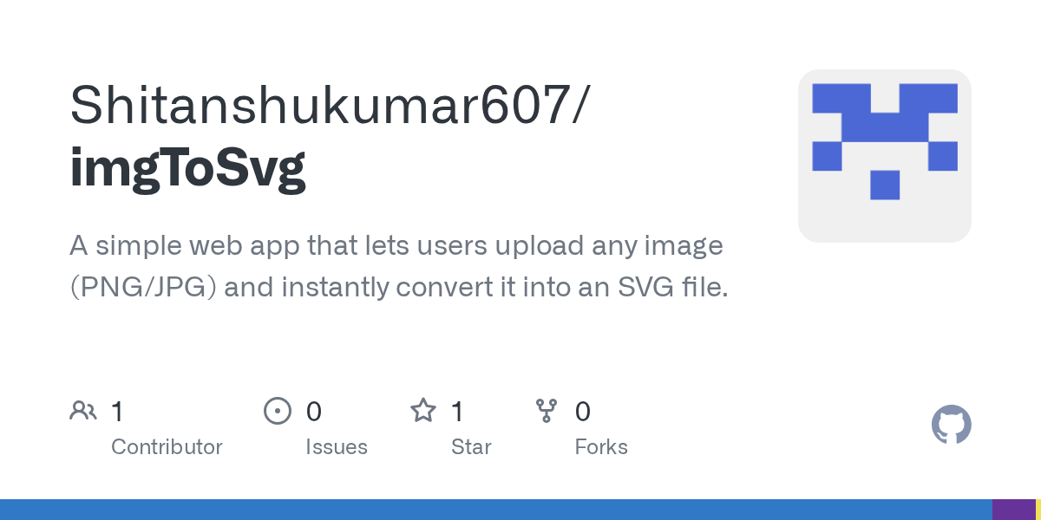Select the Contributor label

(167, 447)
